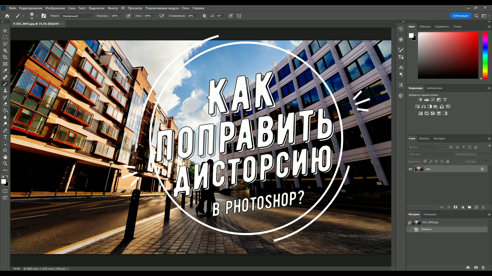Image resolution: width=492 pixels, height=276 pixels.
Task: Toggle pressure for opacity button
Action: coord(128,16)
